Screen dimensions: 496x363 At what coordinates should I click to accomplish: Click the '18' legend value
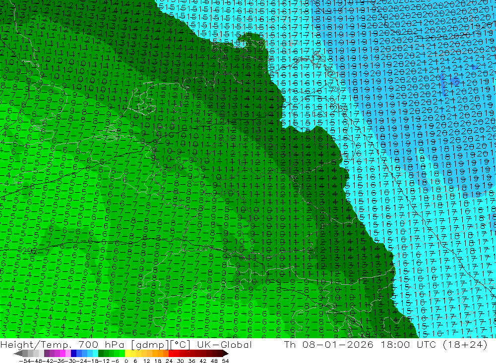(158, 361)
